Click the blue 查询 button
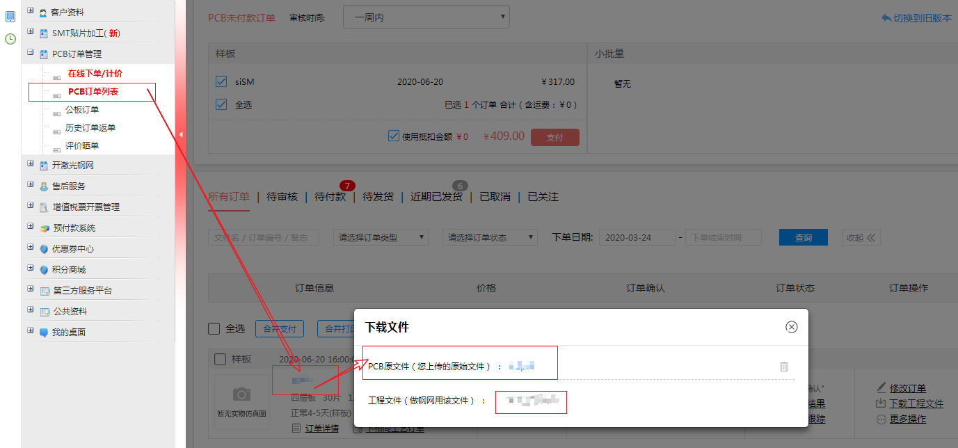958x448 pixels. click(803, 237)
